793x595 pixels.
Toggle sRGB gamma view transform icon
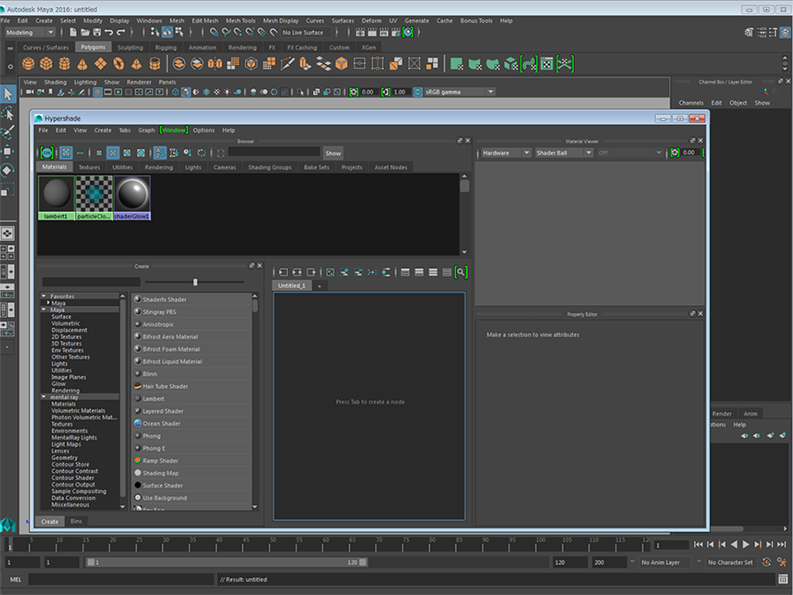(x=417, y=92)
